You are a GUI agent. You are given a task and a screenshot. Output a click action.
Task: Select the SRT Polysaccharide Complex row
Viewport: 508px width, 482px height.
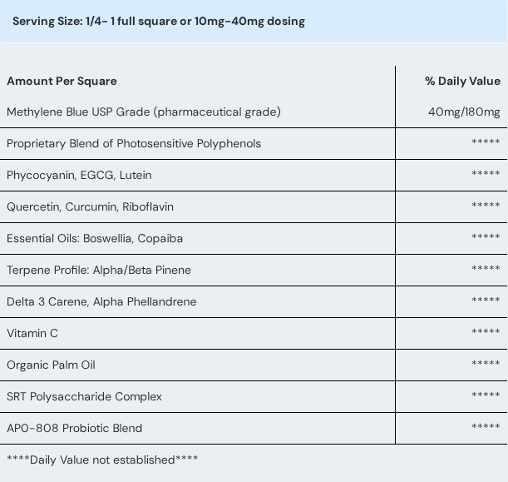click(x=84, y=396)
